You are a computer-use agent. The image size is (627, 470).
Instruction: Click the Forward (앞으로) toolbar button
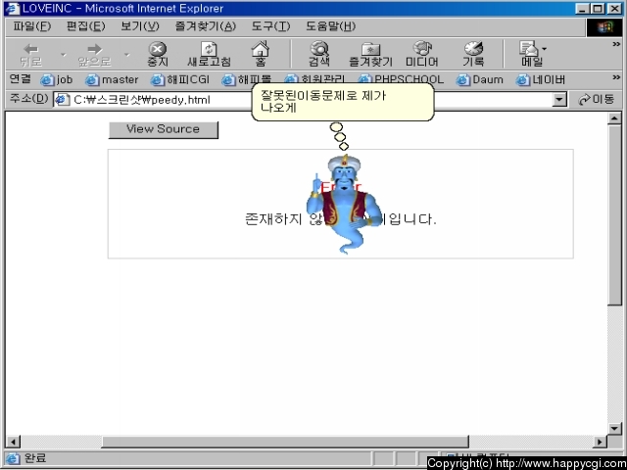tap(94, 55)
